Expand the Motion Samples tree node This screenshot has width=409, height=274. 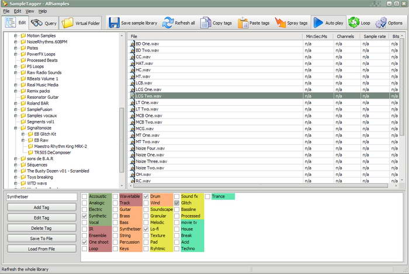pos(16,36)
